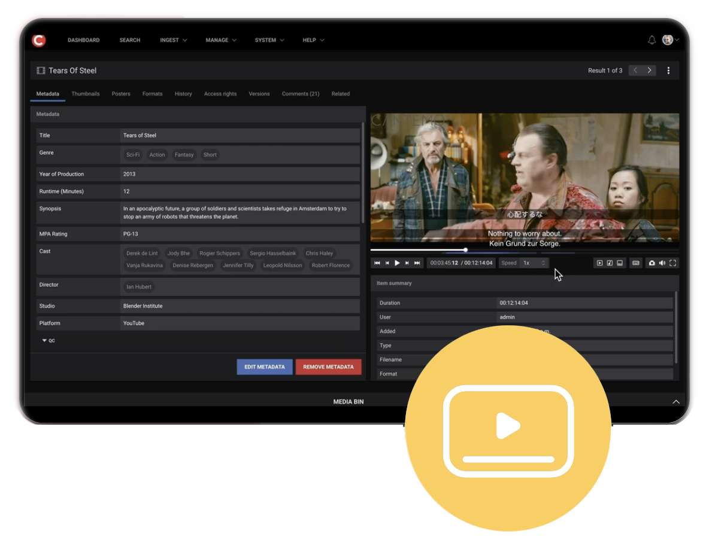
Task: Capture a snapshot with the camera icon
Action: coord(652,263)
